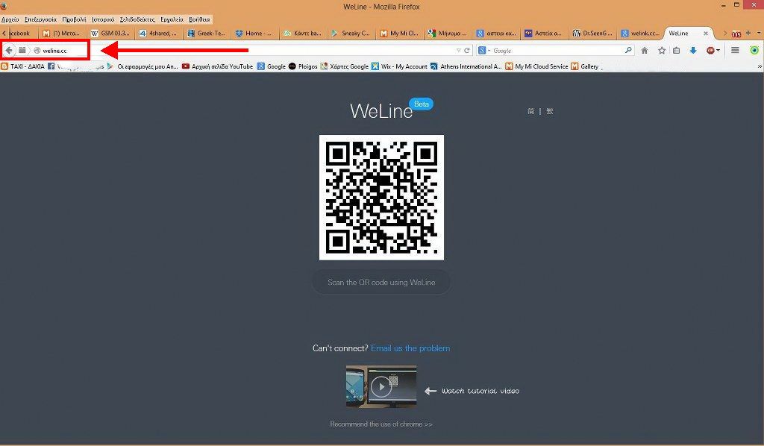Follow Recommend the use of chrome link

click(x=381, y=424)
